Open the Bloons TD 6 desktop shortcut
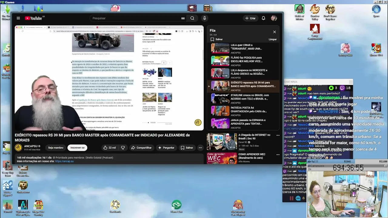 (376, 50)
